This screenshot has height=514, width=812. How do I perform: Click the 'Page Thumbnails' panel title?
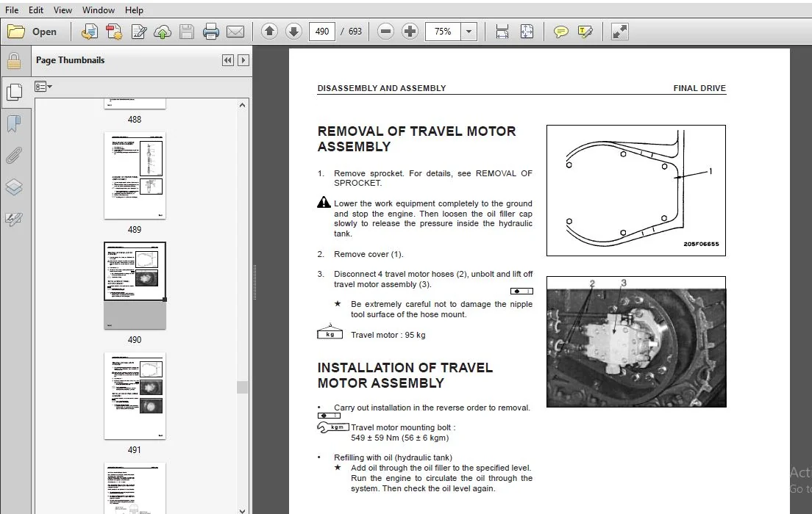[71, 60]
